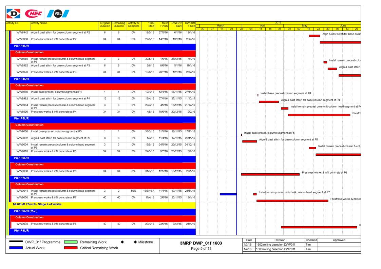Select the red Gantt bar for Prestress works at P8
This screenshot has height=269, width=381.
point(319,227)
